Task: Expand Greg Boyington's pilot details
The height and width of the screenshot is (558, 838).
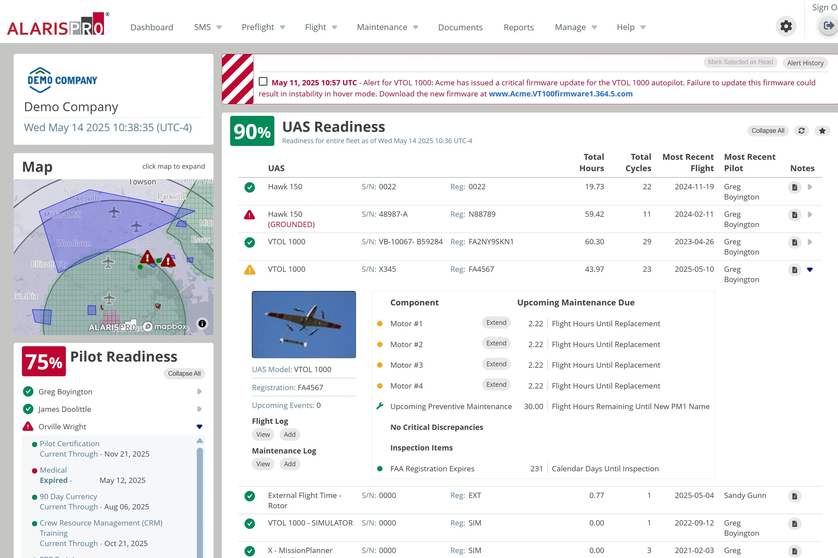Action: 199,392
